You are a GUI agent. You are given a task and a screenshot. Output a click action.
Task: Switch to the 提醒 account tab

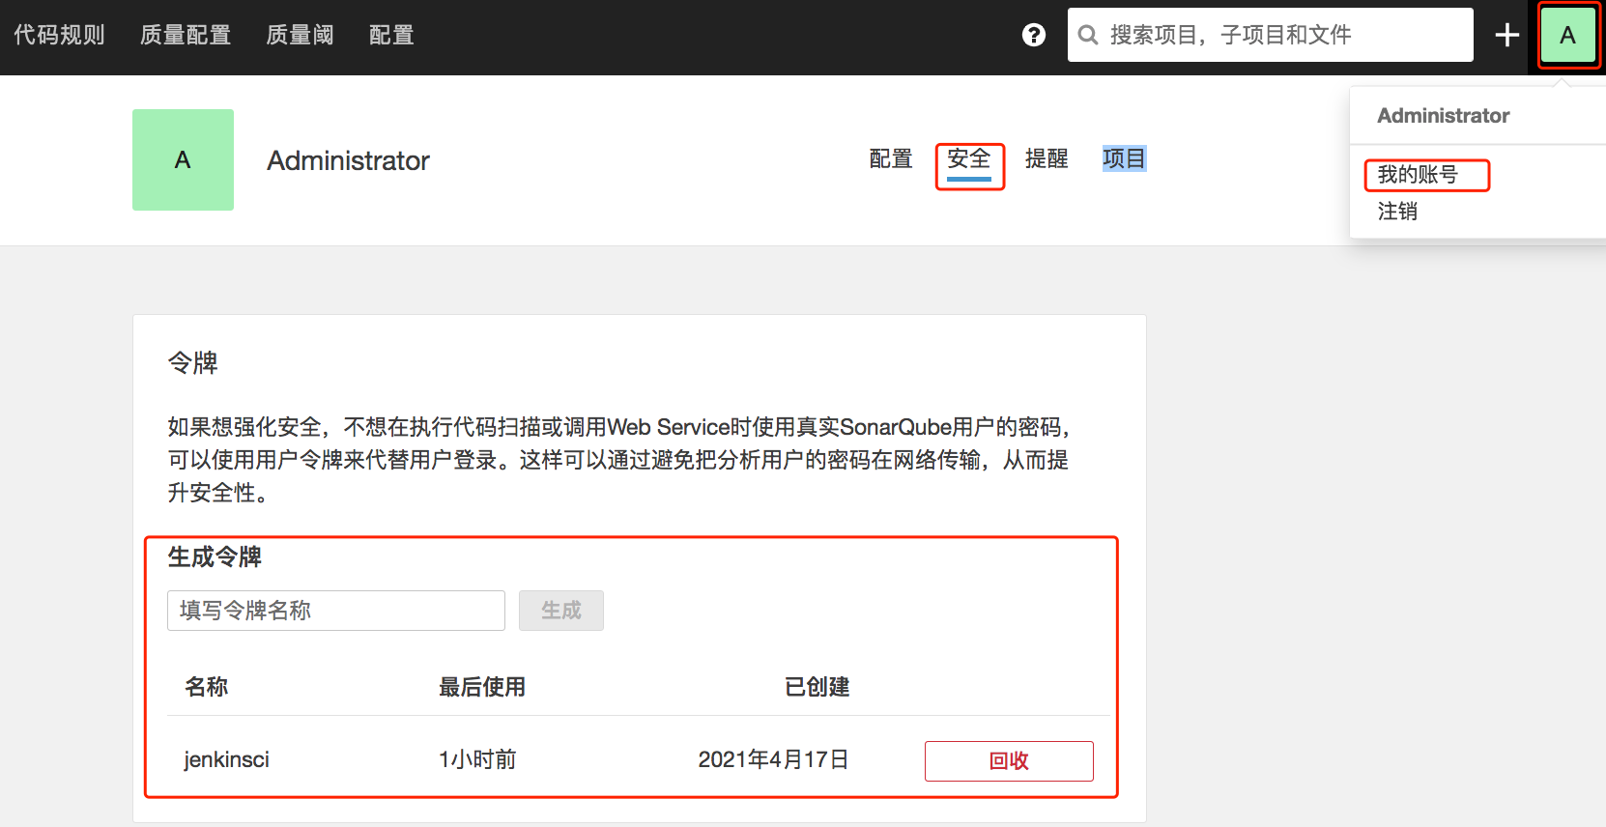click(x=1047, y=158)
